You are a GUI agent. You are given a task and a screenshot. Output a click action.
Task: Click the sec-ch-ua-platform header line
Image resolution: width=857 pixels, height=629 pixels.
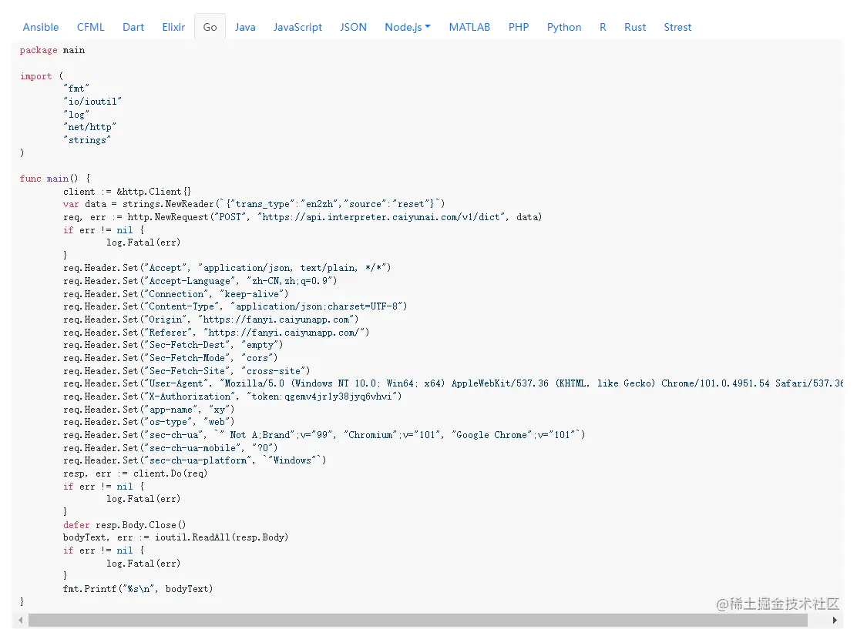194,461
